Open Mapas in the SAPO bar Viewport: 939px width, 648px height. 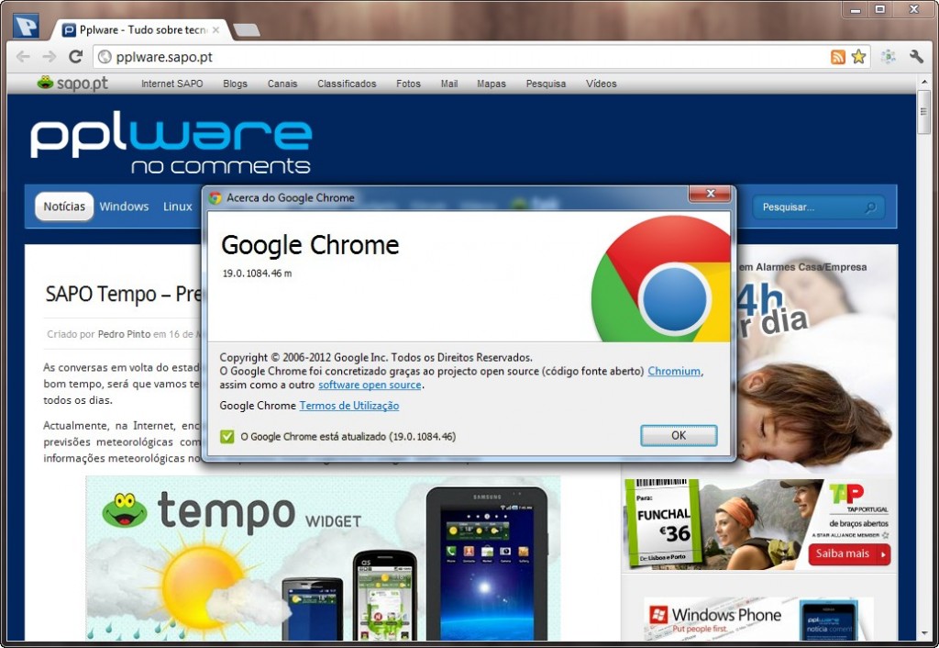pyautogui.click(x=492, y=84)
